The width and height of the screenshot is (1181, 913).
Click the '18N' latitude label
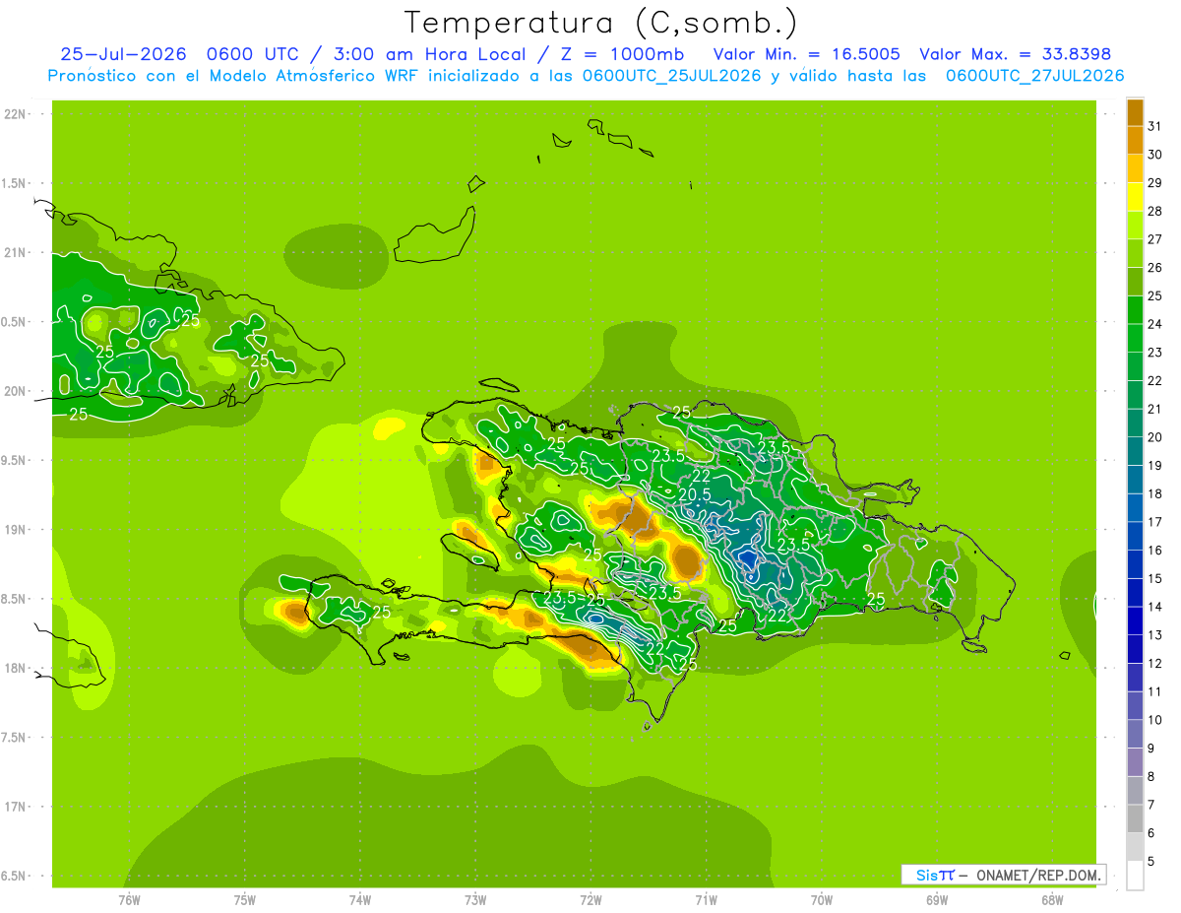pyautogui.click(x=16, y=668)
